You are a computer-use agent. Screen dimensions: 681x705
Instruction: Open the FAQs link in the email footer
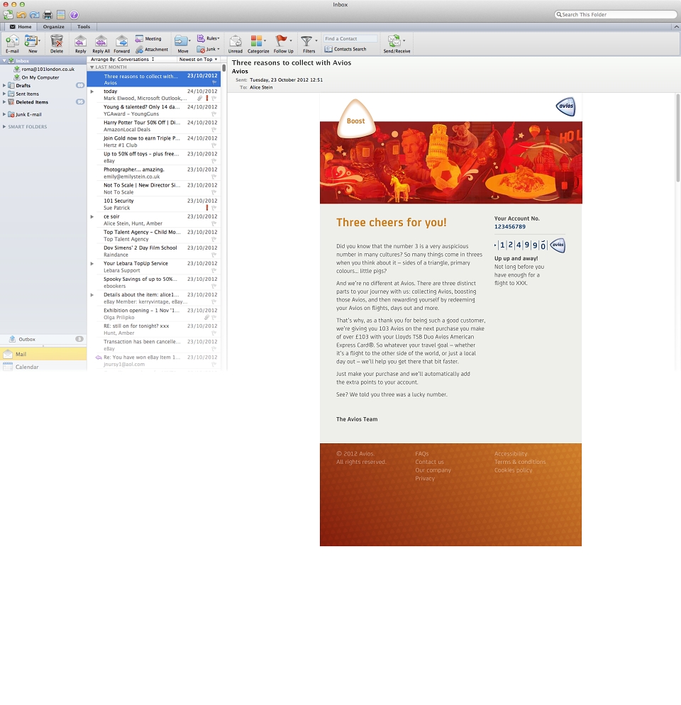tap(422, 454)
